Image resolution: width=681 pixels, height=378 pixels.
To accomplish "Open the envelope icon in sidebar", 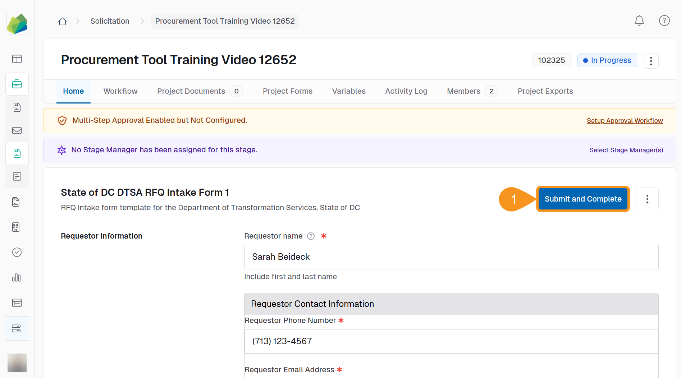I will (x=17, y=130).
